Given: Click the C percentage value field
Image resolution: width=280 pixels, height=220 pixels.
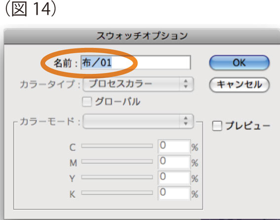Looking at the screenshot, I should [174, 147].
